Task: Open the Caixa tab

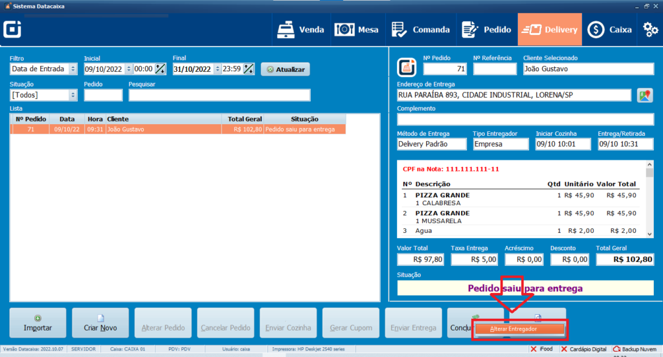Action: point(610,29)
